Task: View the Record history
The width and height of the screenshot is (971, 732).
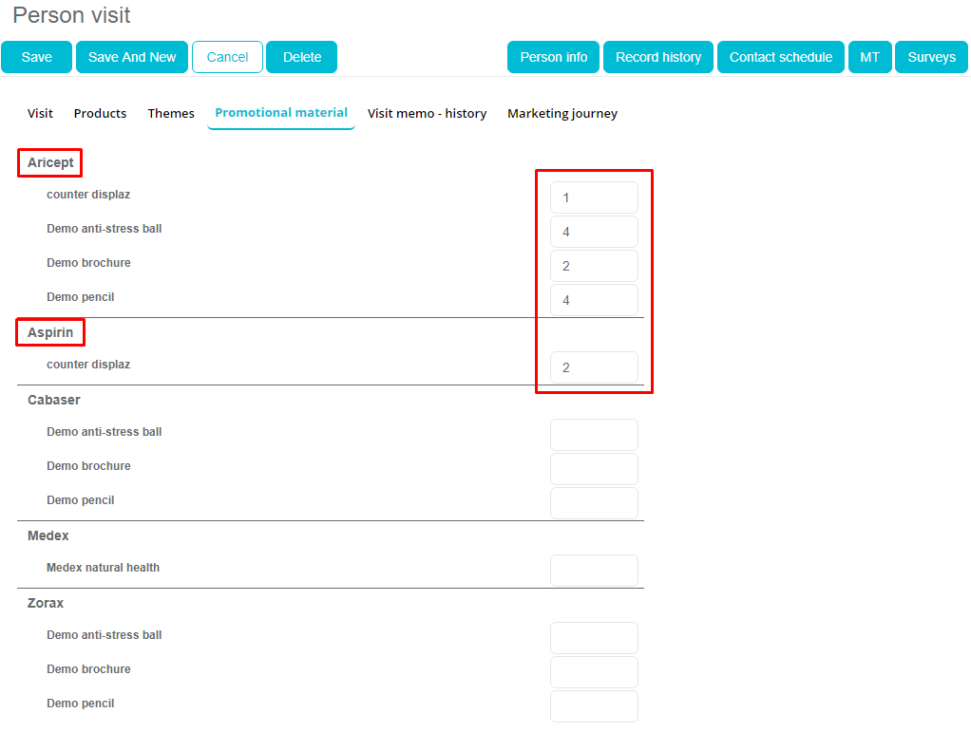Action: pos(657,57)
